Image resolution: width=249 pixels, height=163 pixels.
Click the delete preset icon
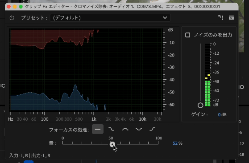pos(231,18)
